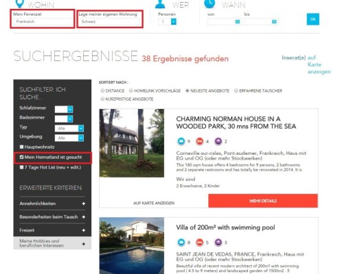
Task: Click the purple bathroom icon on Norman house listing
Action: coord(218,141)
